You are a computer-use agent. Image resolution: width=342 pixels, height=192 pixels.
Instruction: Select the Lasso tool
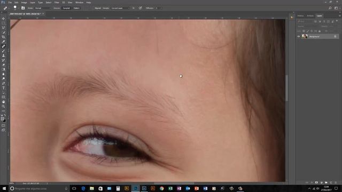click(3, 28)
